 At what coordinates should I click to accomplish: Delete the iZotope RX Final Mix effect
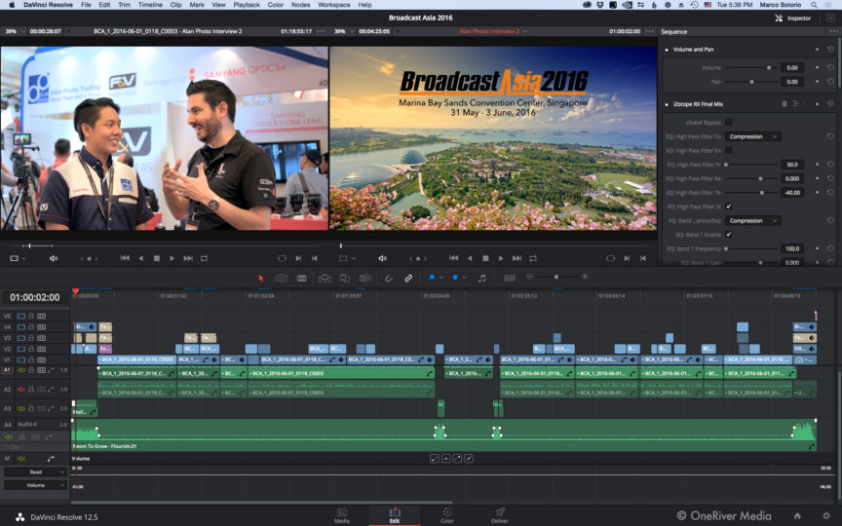(x=784, y=104)
